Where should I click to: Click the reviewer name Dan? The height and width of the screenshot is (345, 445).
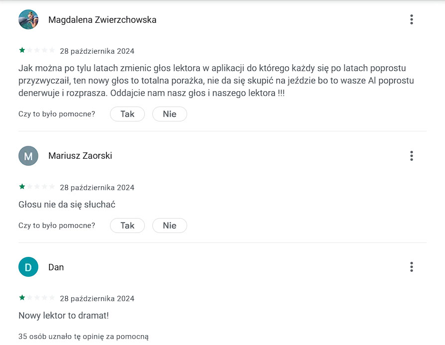point(56,267)
